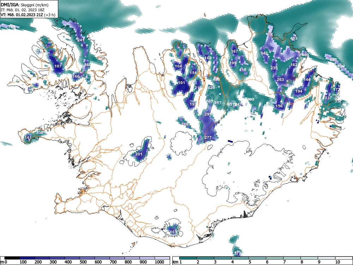This screenshot has width=353, height=265.
Task: Click the visibility value '377' offshore to the south
Action: tap(238, 253)
